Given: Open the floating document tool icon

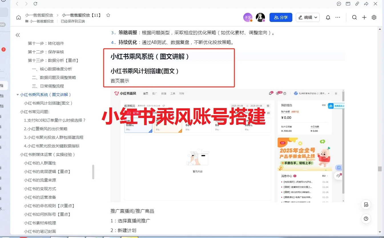Looking at the screenshot, I should (366, 205).
